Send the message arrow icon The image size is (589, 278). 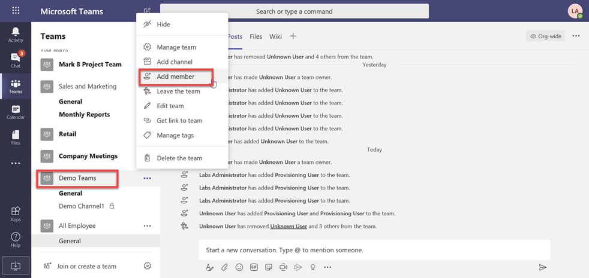542,267
